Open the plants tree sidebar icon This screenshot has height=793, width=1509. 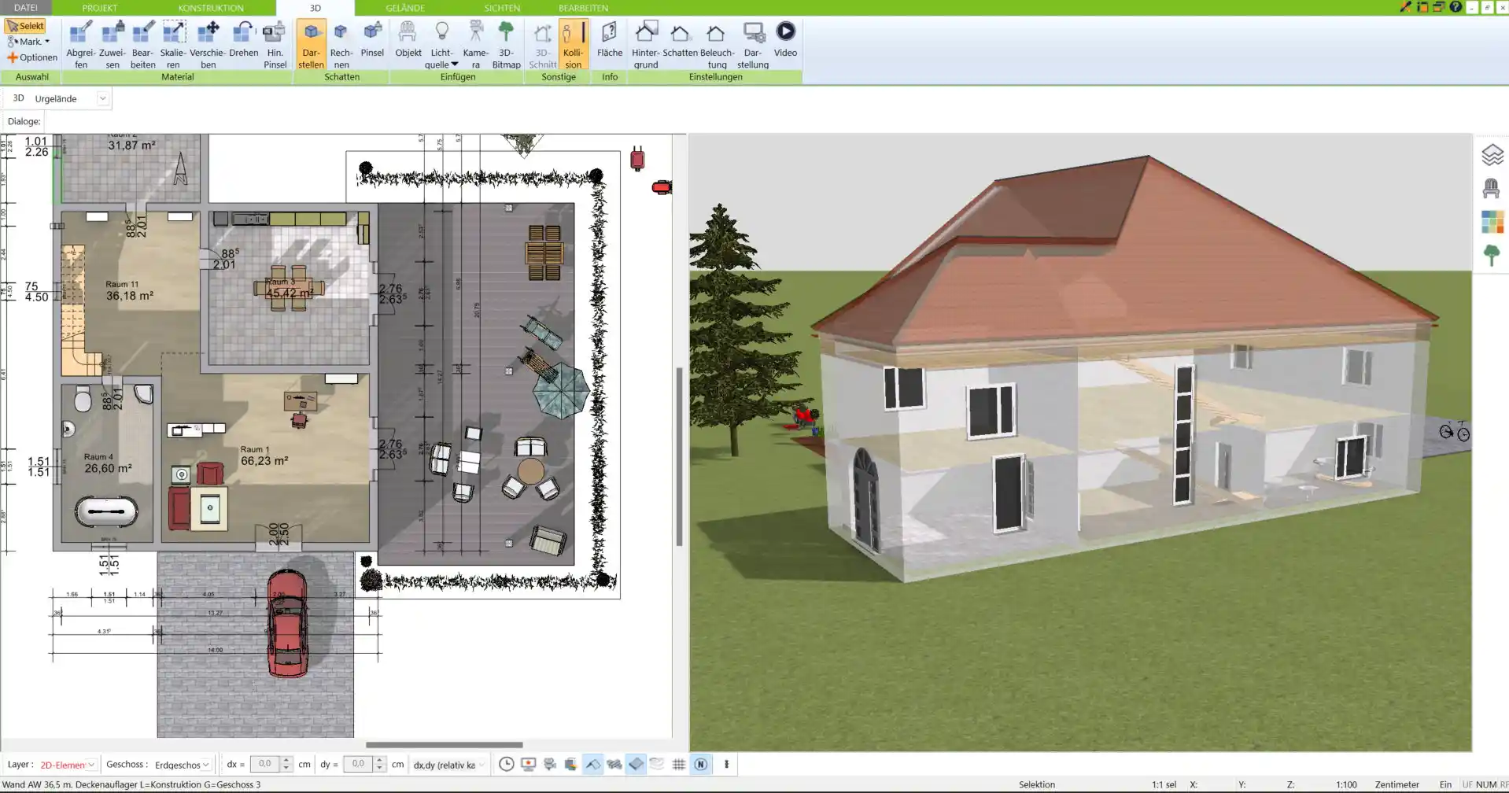click(1491, 255)
